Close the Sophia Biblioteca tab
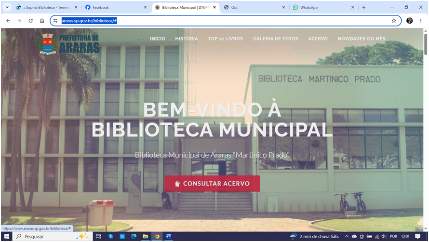429x242 pixels. click(x=76, y=7)
